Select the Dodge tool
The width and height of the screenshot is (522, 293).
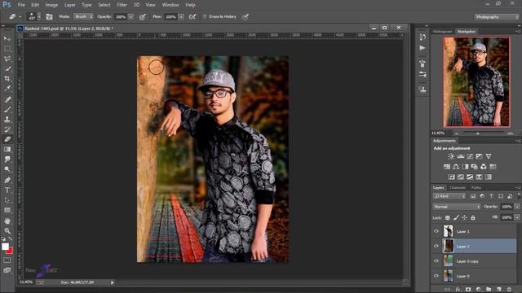point(7,169)
